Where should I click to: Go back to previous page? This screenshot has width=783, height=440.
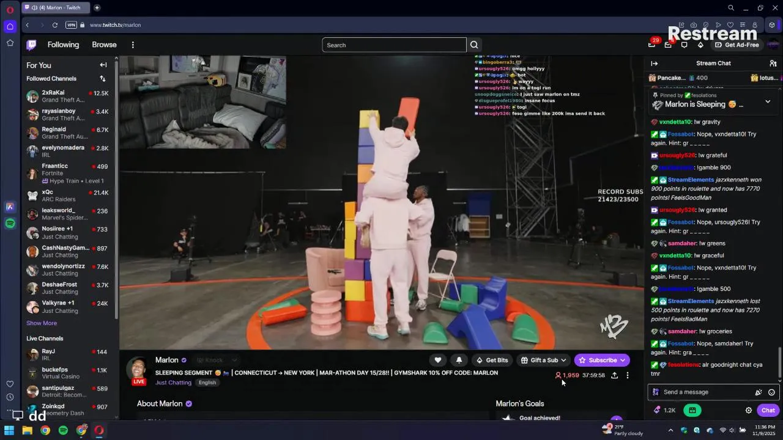[x=28, y=25]
